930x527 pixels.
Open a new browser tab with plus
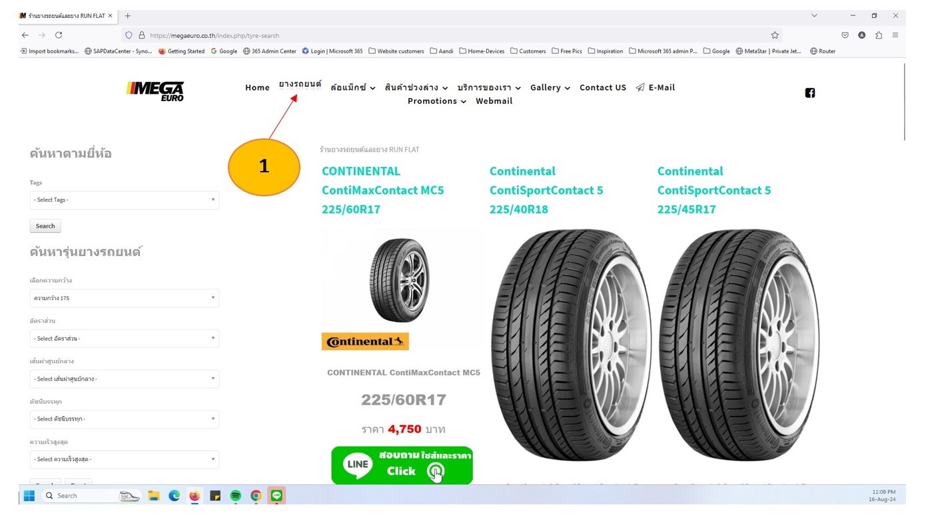(x=127, y=15)
